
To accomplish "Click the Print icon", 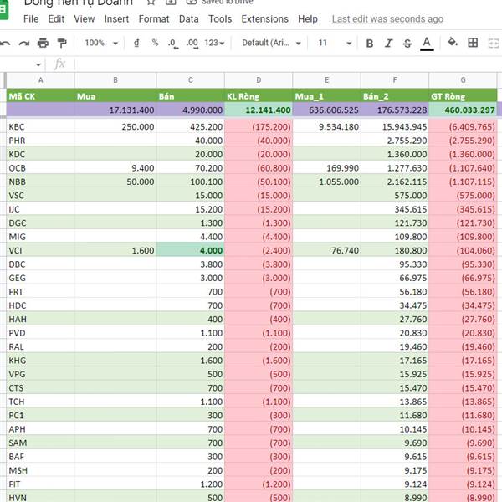I will coord(43,43).
